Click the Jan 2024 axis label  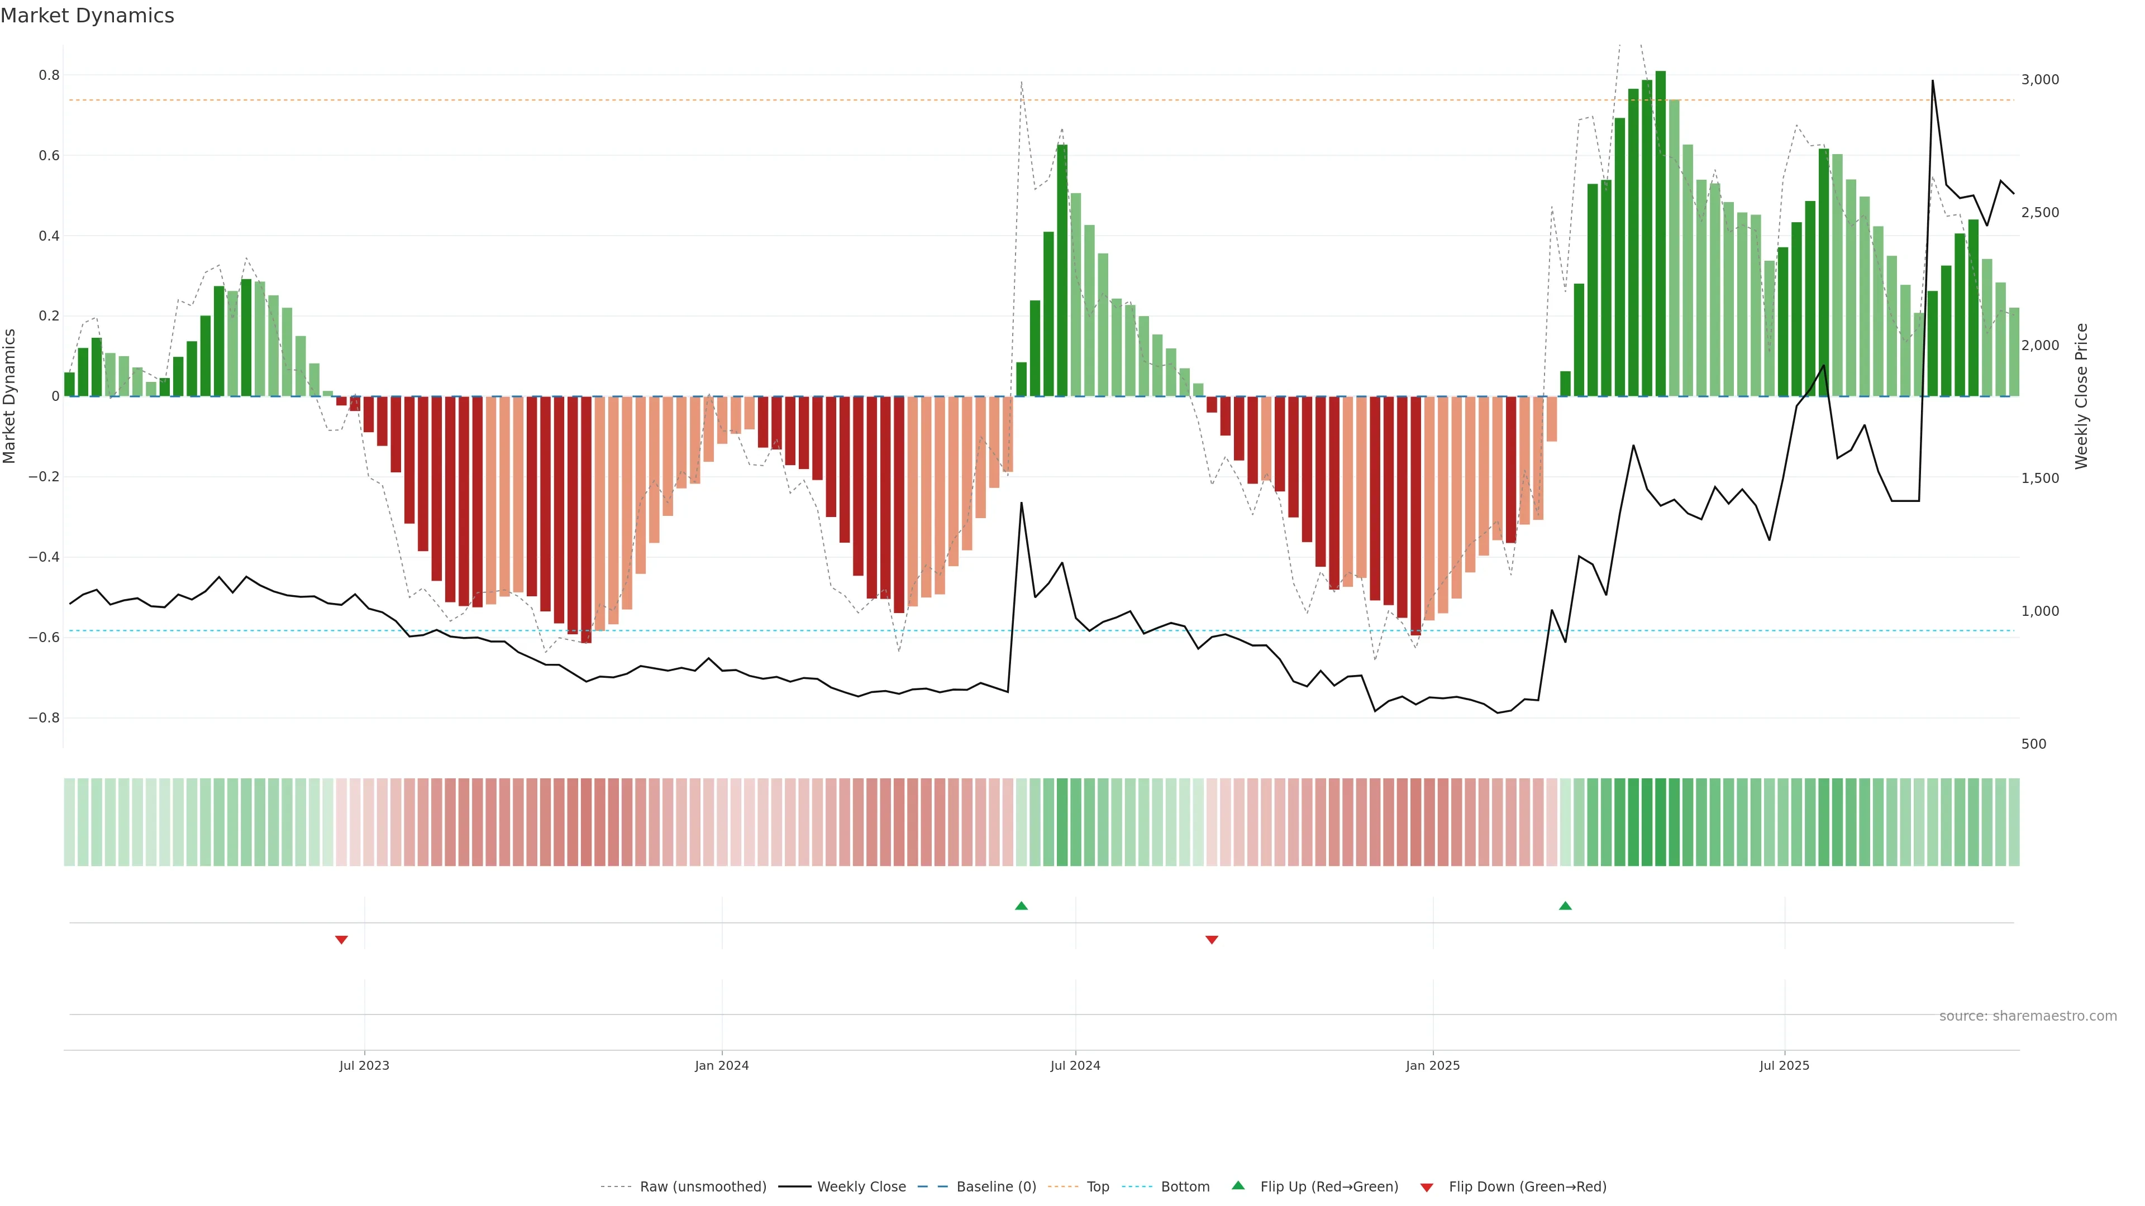coord(721,1065)
